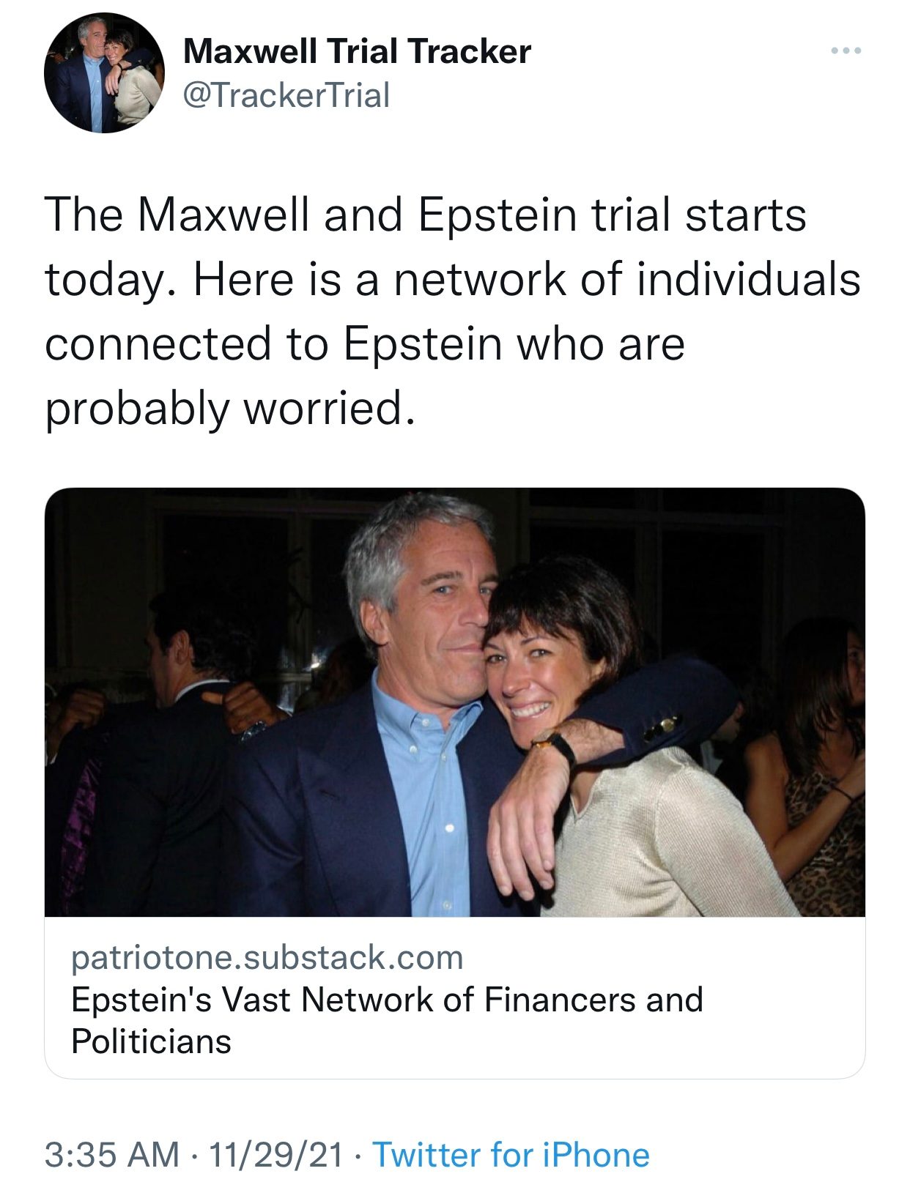This screenshot has width=910, height=1182.
Task: Open the three-dot more options menu
Action: tap(846, 51)
